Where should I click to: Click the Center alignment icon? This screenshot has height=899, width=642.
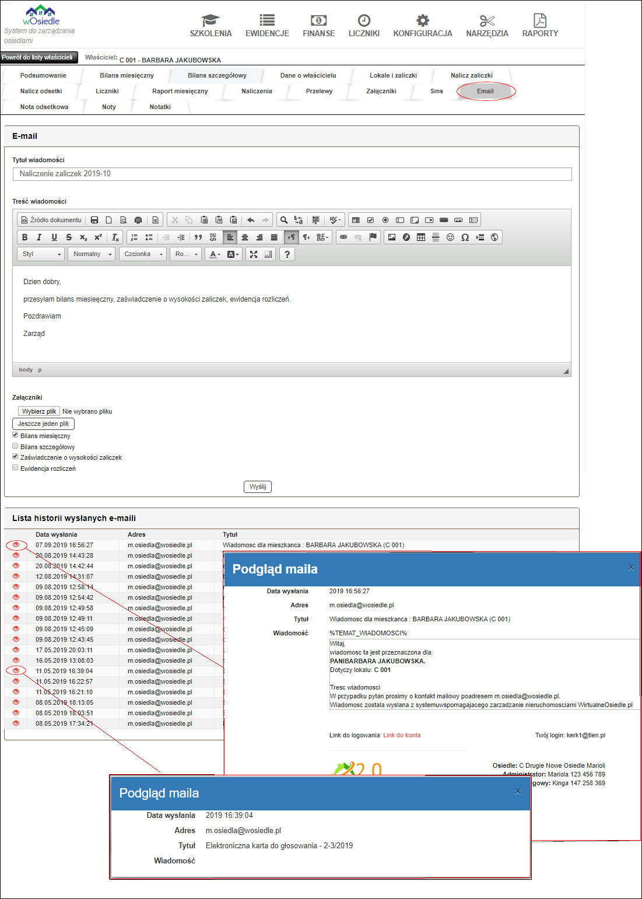[245, 237]
